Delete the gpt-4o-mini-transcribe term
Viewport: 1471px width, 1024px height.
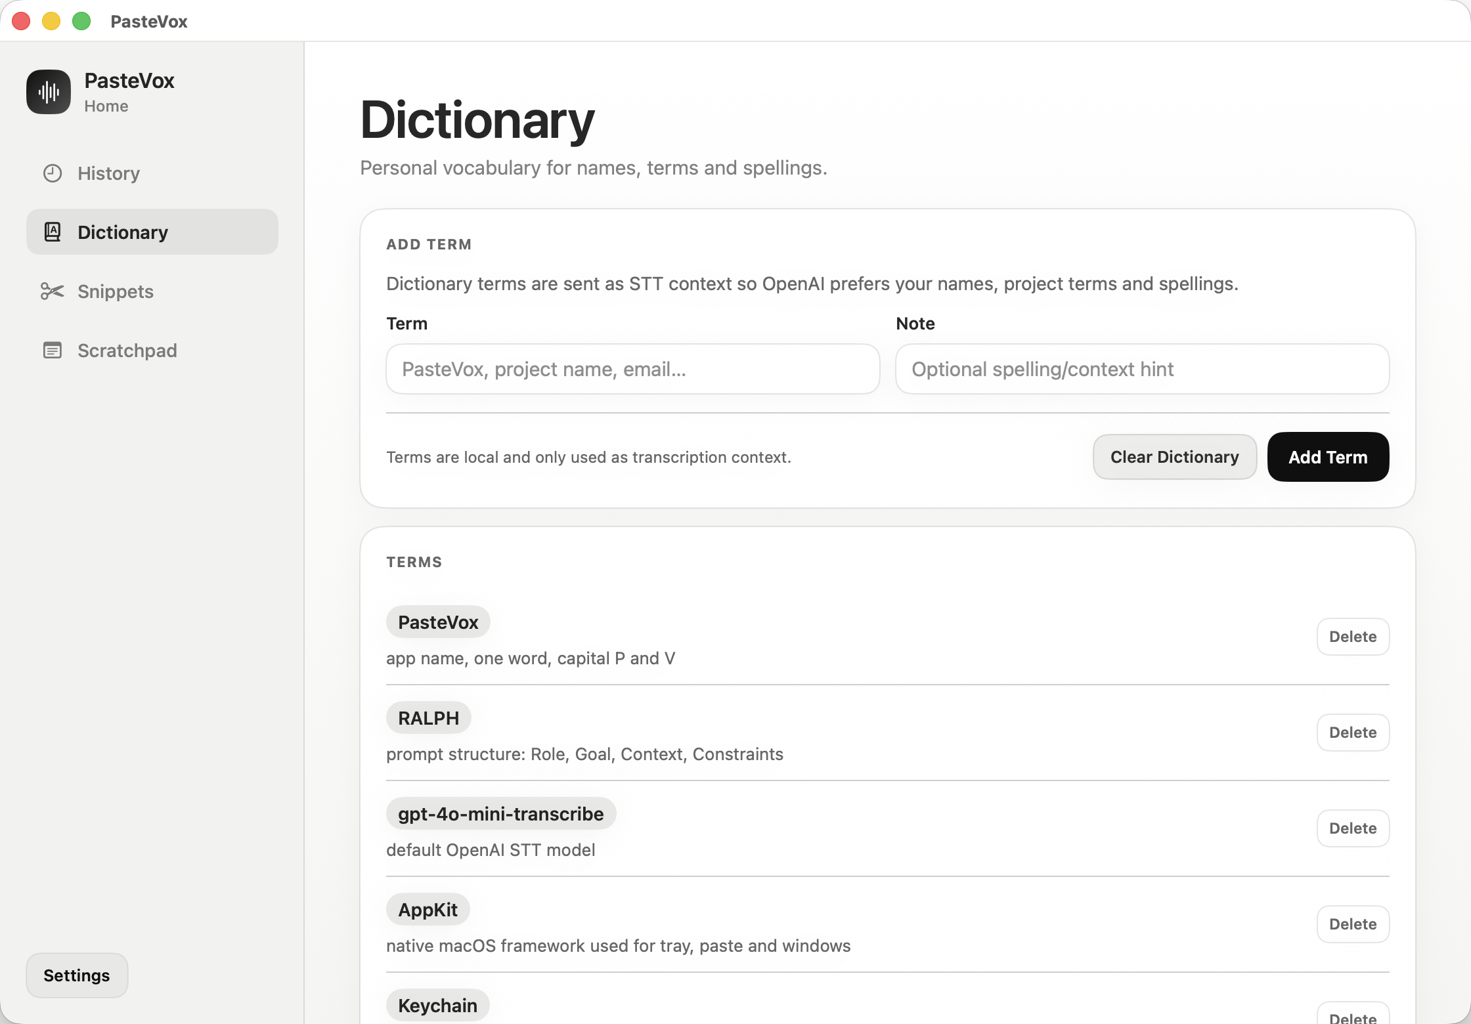[x=1353, y=828]
